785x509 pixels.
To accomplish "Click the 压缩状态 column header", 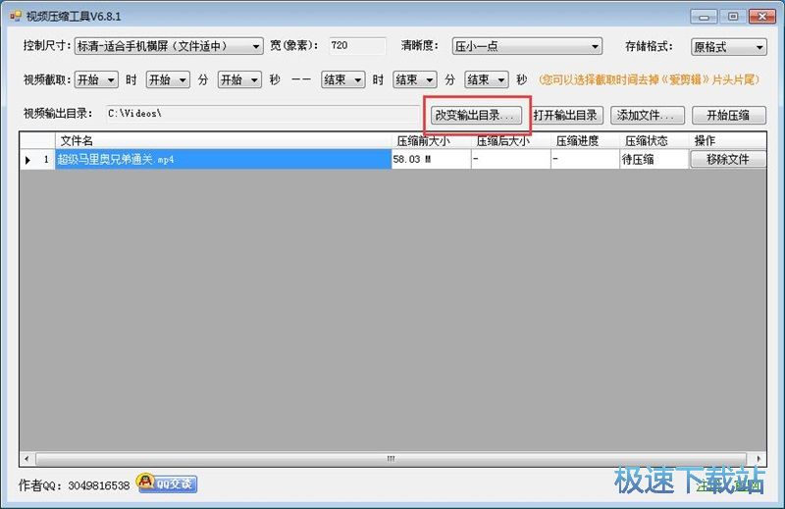I will (654, 140).
